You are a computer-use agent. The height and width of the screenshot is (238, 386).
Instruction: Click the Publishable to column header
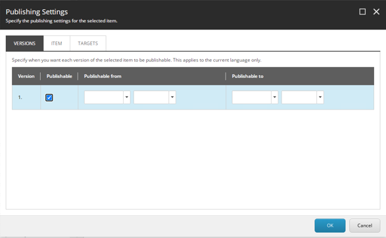pyautogui.click(x=247, y=76)
